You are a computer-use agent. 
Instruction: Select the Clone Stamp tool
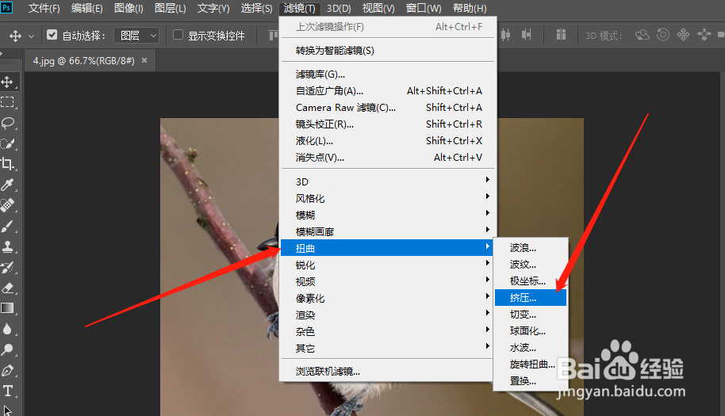(x=7, y=246)
